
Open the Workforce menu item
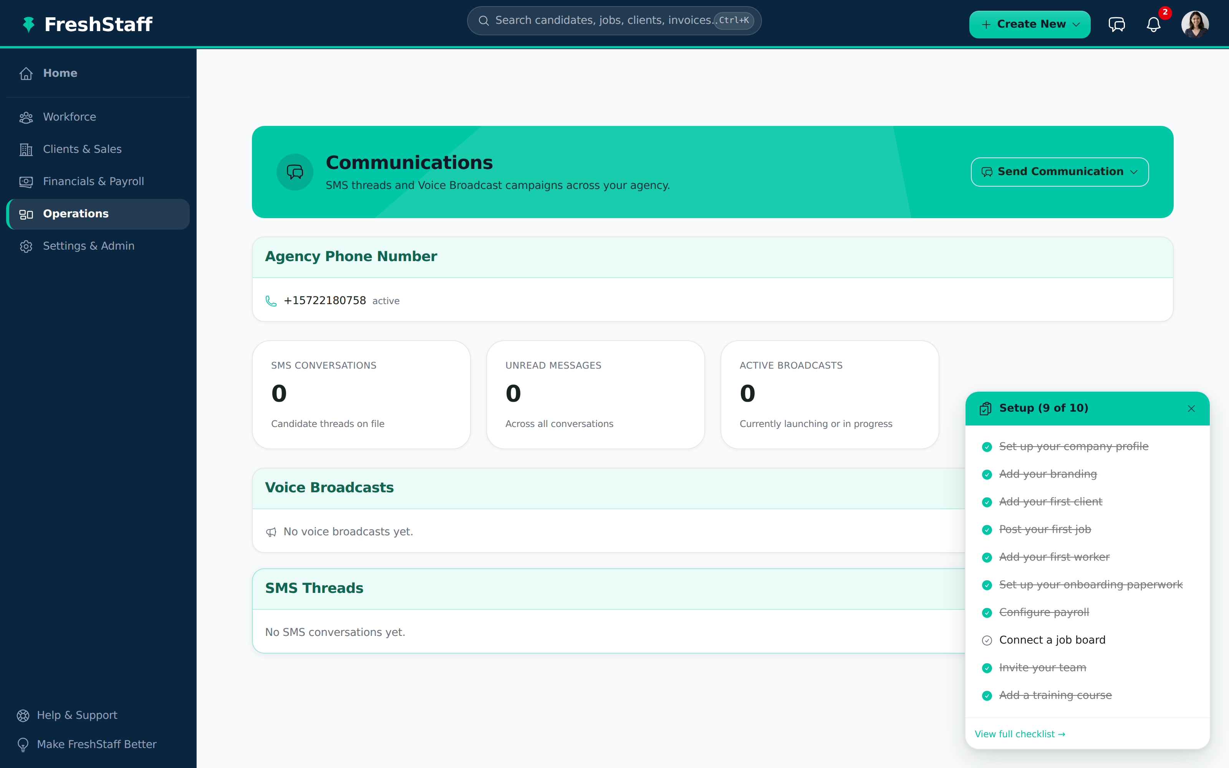pyautogui.click(x=98, y=117)
